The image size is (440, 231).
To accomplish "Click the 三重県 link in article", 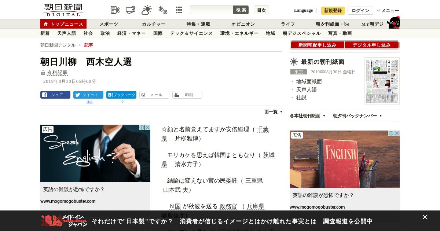I will [254, 181].
